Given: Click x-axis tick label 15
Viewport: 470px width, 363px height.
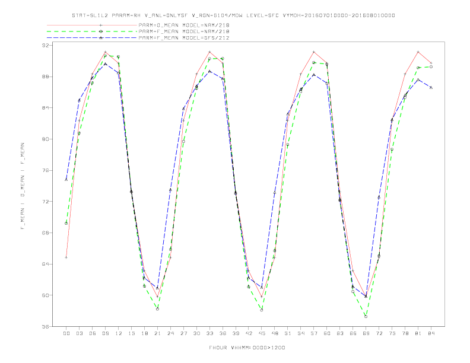Looking at the screenshot, I should (131, 333).
